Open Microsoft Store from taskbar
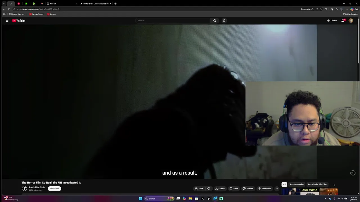 coord(196,199)
